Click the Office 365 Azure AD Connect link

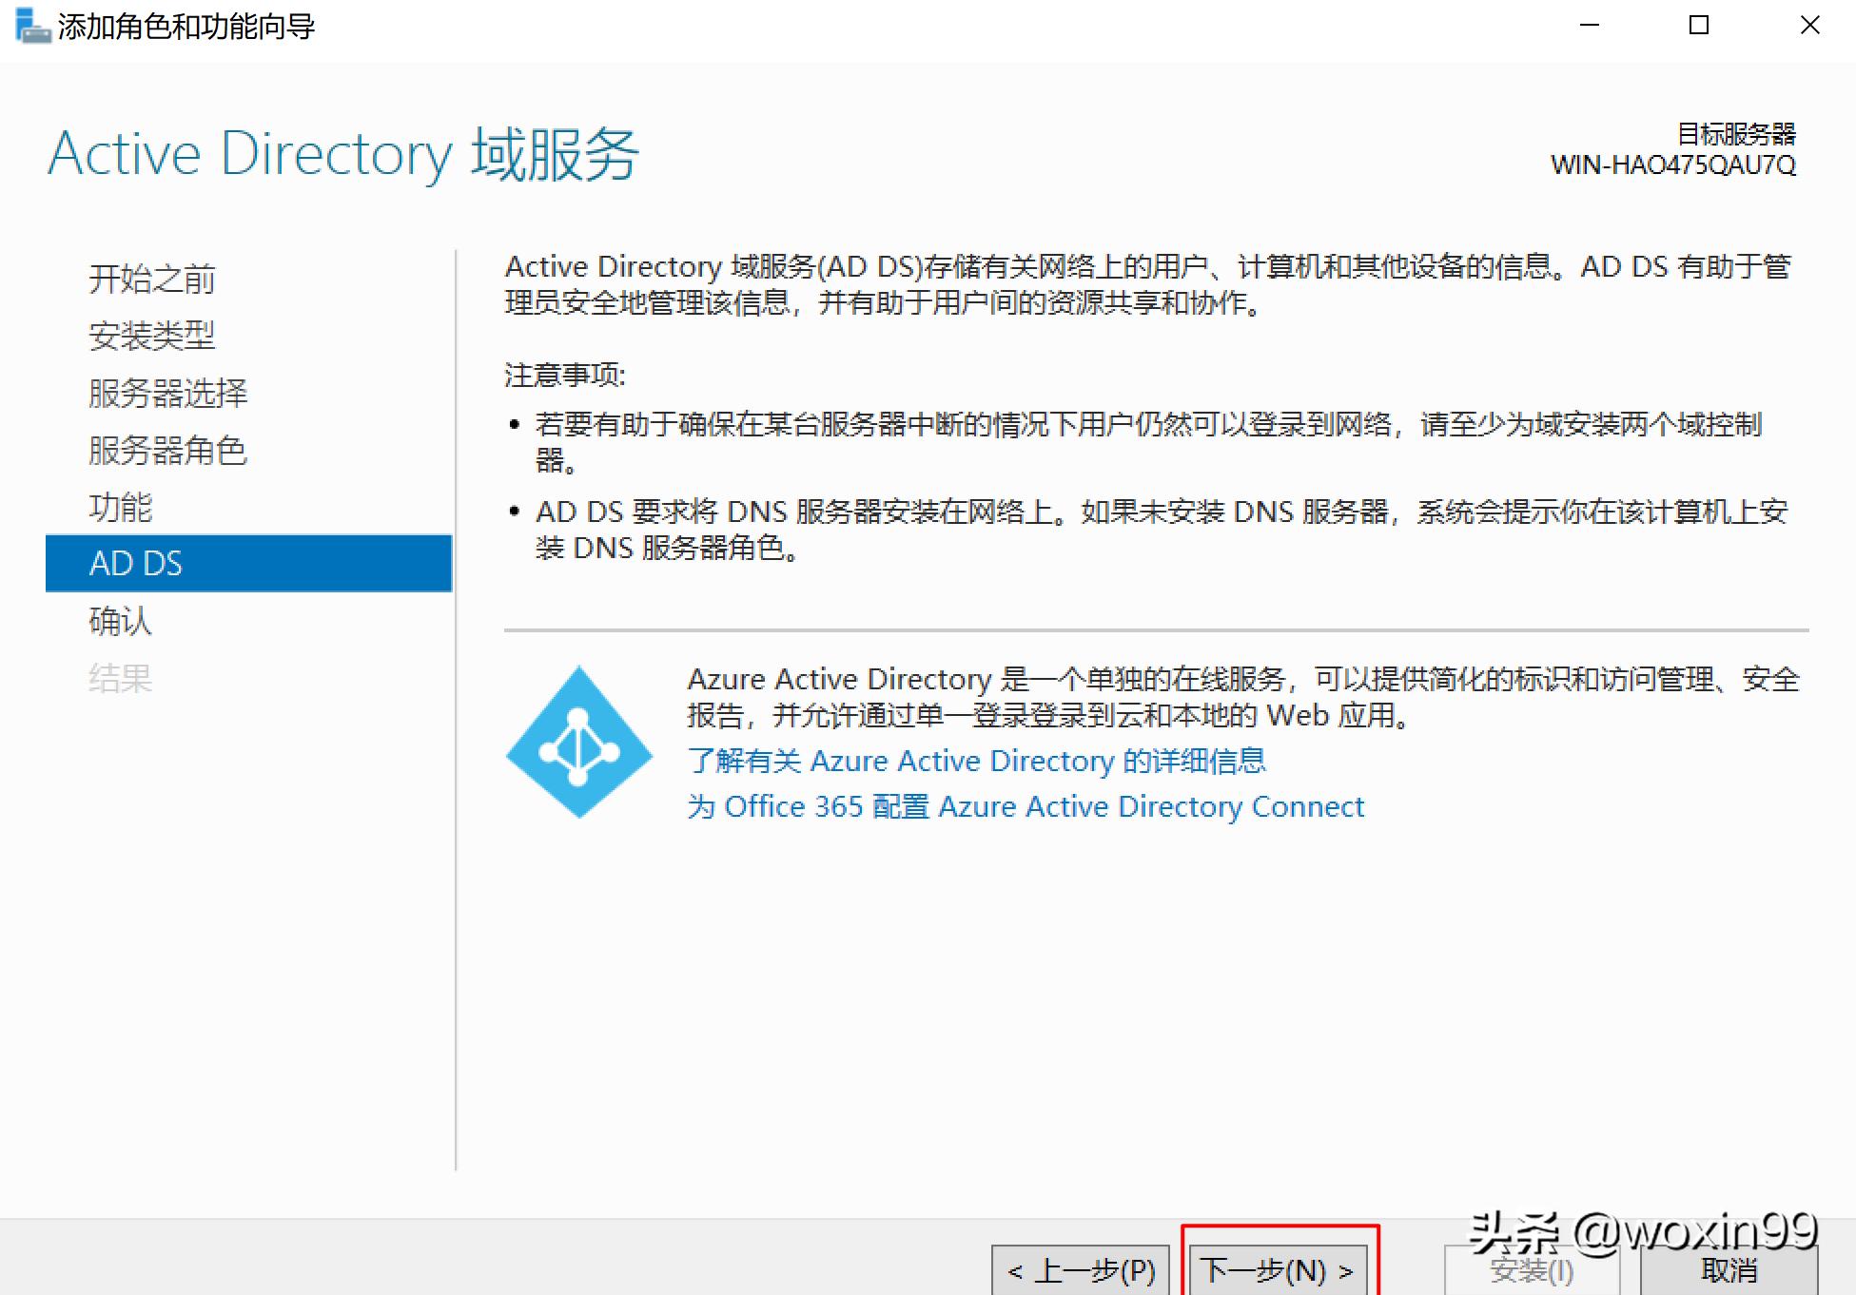(x=1026, y=806)
